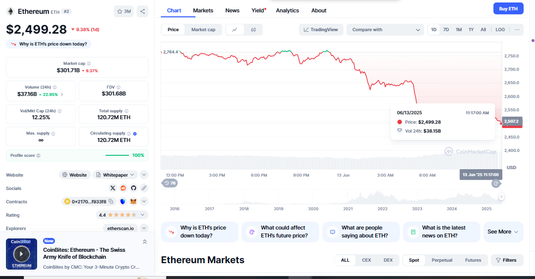
Task: Switch chart to line view
Action: point(235,30)
